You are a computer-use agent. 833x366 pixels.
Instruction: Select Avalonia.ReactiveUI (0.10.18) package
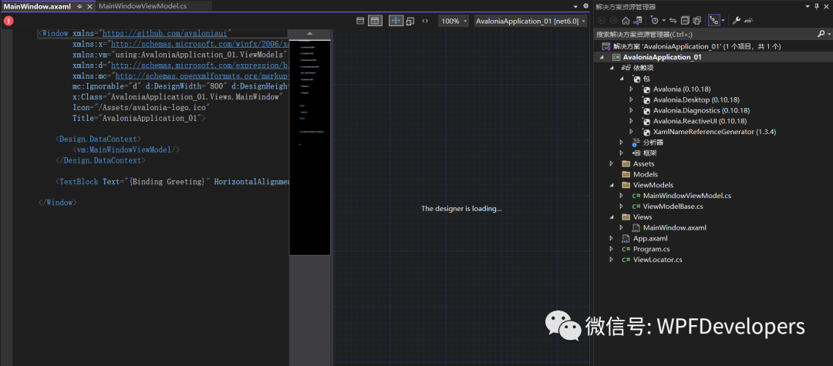[701, 121]
